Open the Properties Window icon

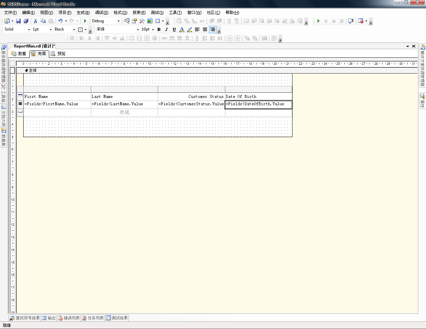pos(134,21)
